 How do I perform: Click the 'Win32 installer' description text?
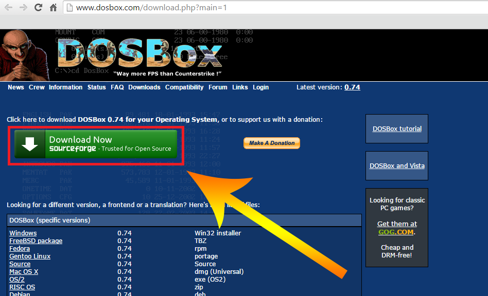click(218, 233)
